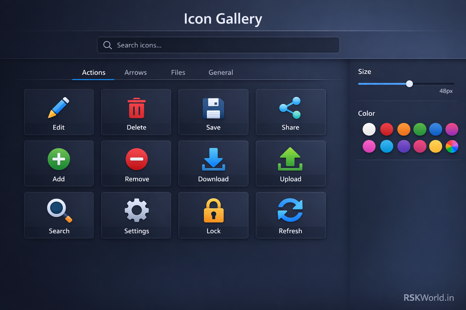
Task: Adjust the icon Size slider
Action: [x=409, y=84]
